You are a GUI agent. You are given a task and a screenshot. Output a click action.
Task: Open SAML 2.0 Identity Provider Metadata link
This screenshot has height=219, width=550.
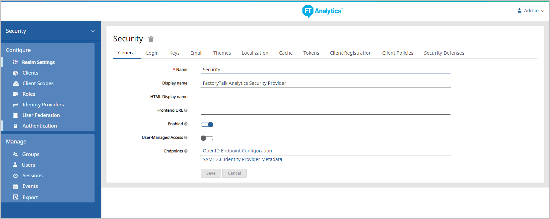point(242,159)
